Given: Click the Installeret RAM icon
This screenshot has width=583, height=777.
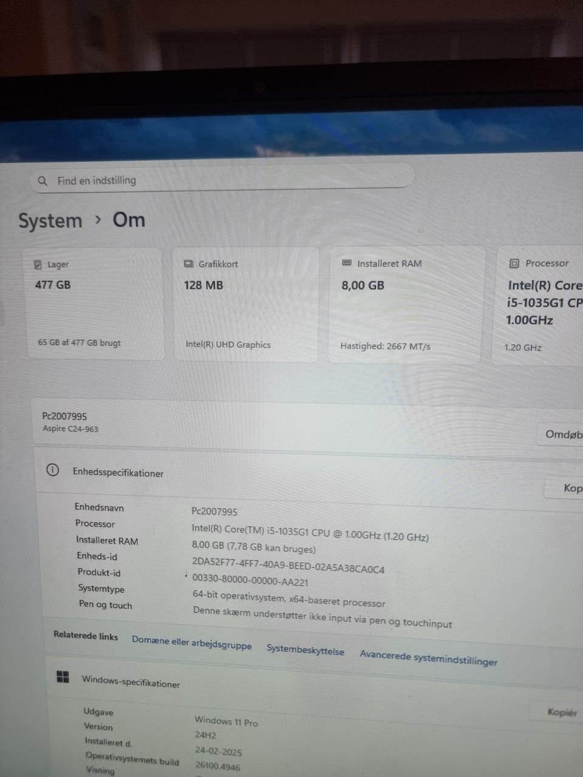Looking at the screenshot, I should (347, 263).
